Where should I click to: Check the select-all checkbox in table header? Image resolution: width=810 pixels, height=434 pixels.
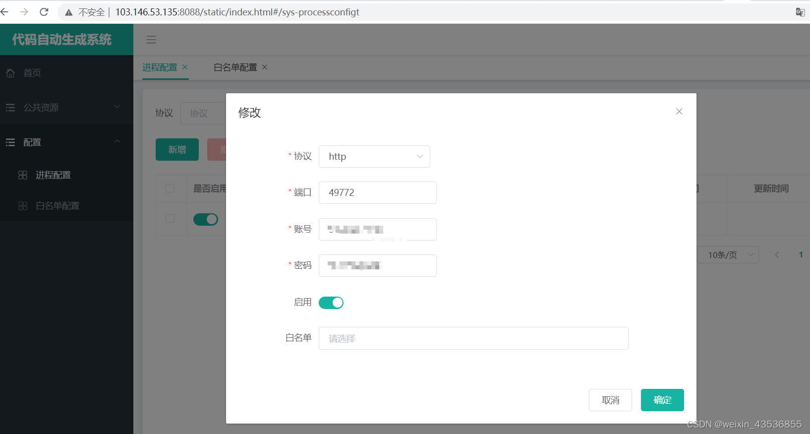click(x=170, y=188)
